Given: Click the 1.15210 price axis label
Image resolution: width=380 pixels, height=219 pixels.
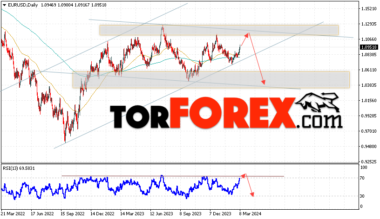Looking at the screenshot, I should point(369,9).
